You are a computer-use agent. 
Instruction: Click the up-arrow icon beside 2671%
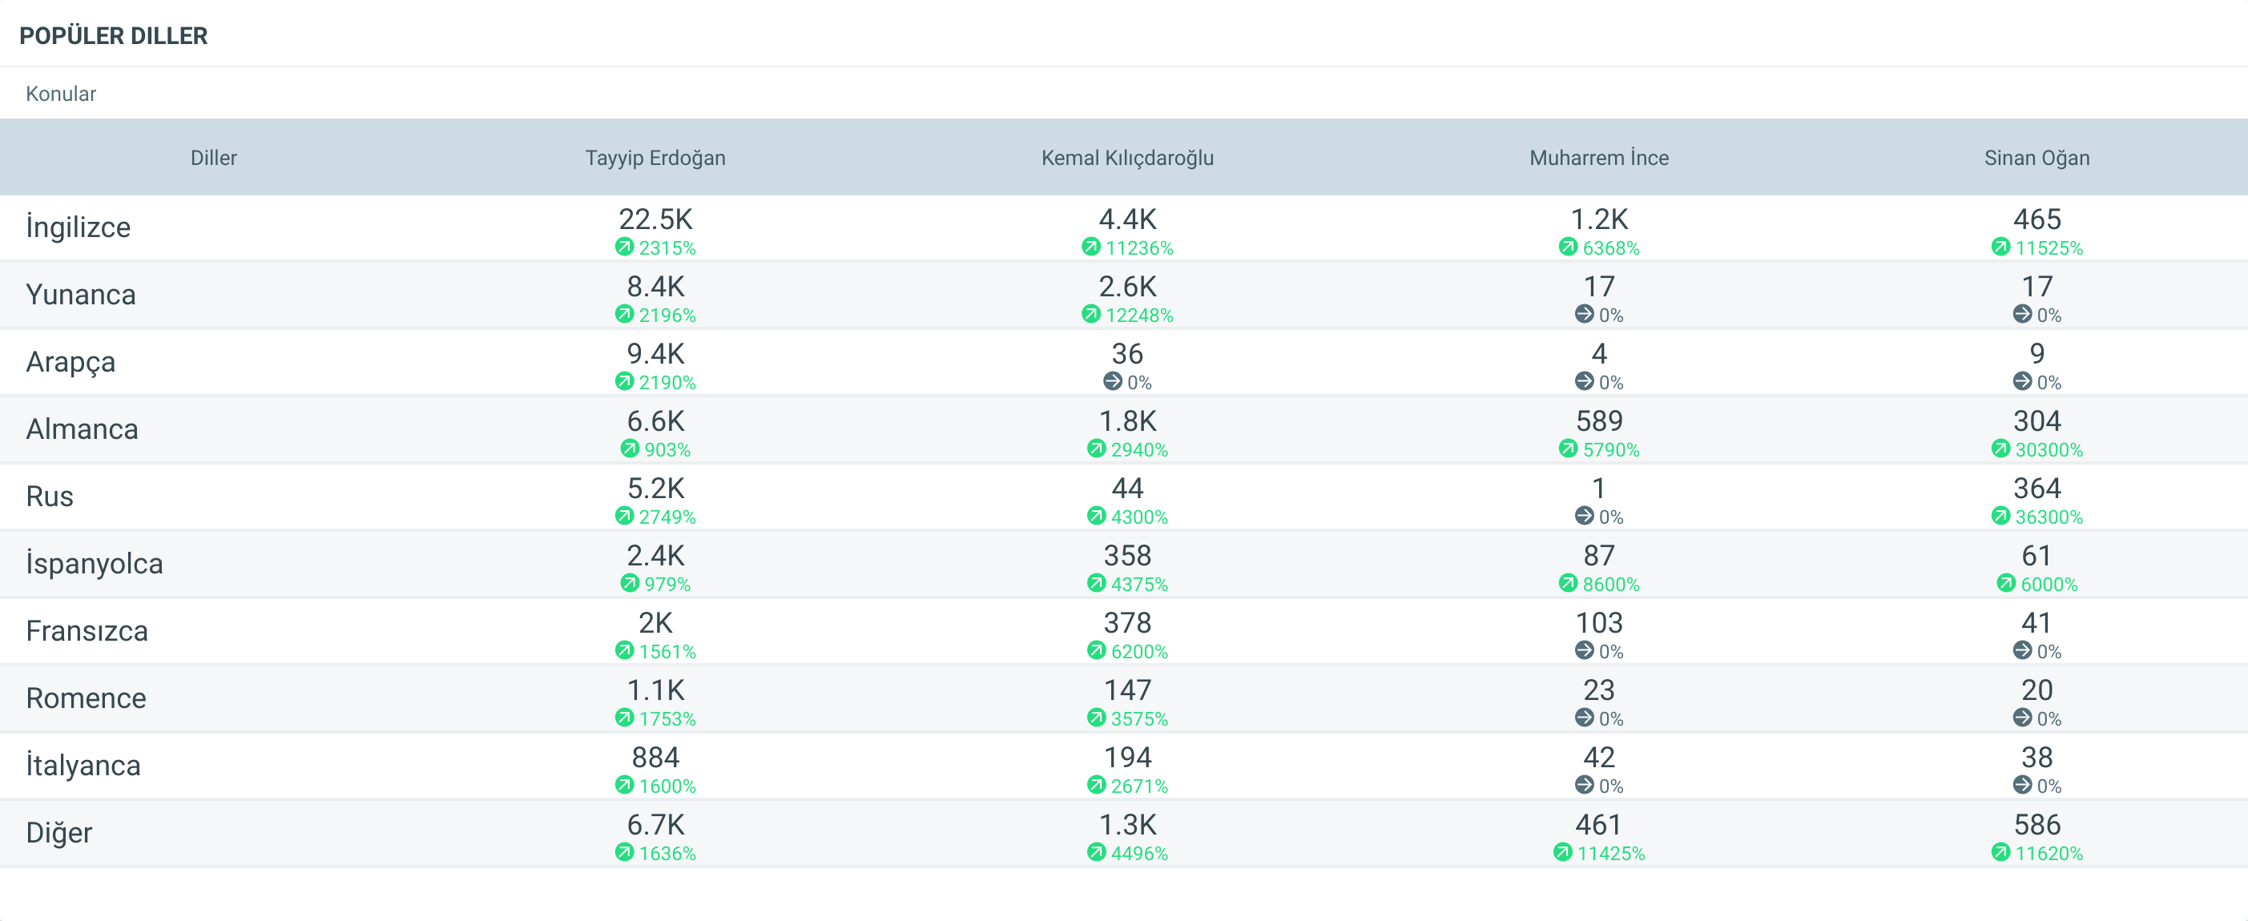(x=1096, y=785)
